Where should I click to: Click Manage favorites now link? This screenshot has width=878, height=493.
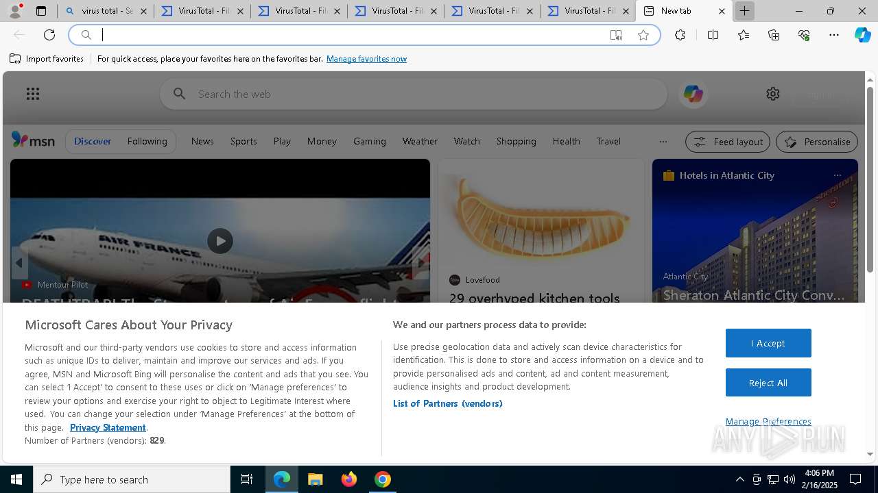pos(366,59)
